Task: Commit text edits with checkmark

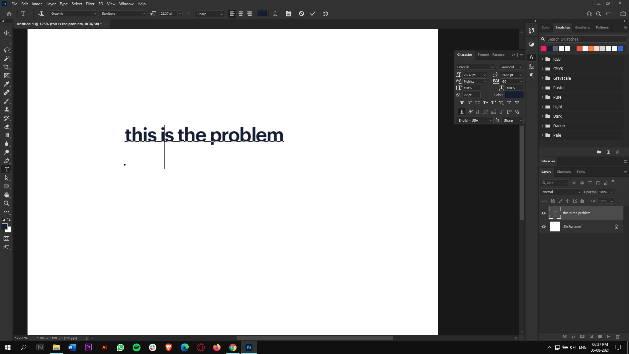Action: 313,14
